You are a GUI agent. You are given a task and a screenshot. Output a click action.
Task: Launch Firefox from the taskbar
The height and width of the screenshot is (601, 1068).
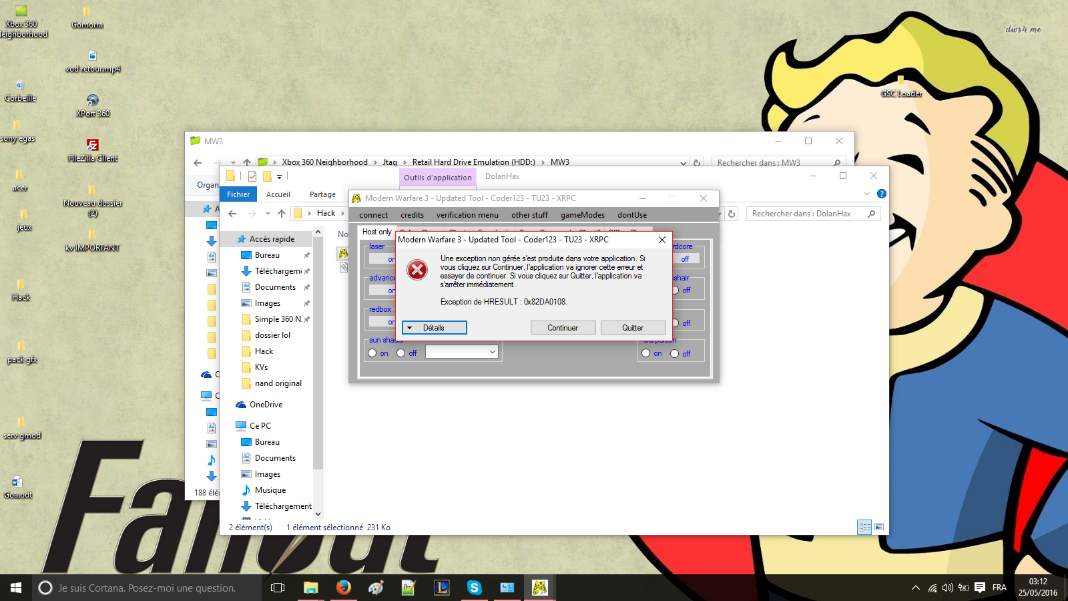click(x=343, y=588)
